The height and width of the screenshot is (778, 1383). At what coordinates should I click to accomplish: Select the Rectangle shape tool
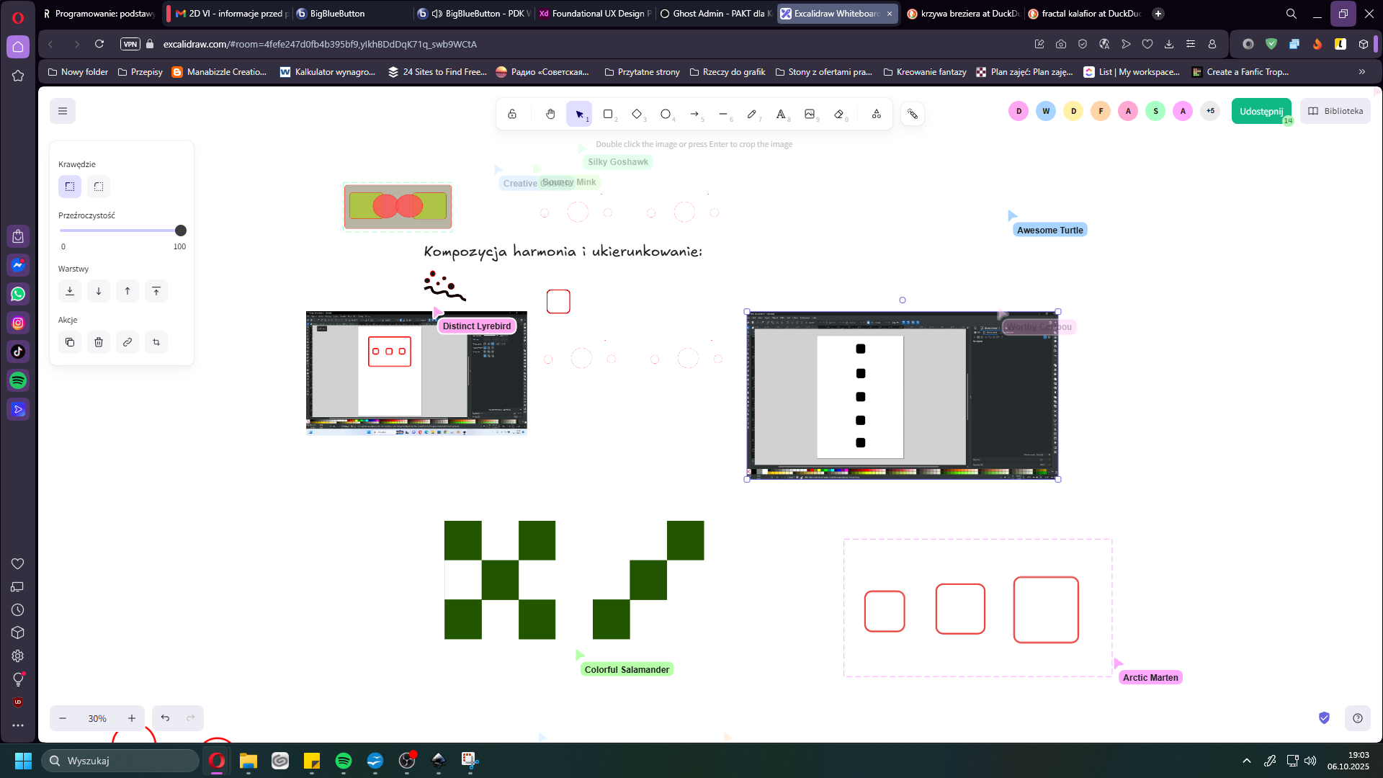(608, 114)
